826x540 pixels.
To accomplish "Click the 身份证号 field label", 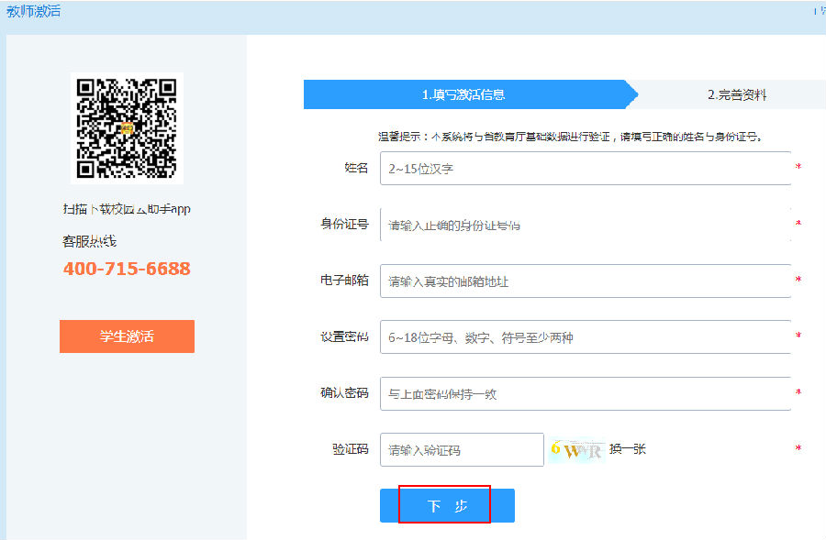I will (344, 225).
